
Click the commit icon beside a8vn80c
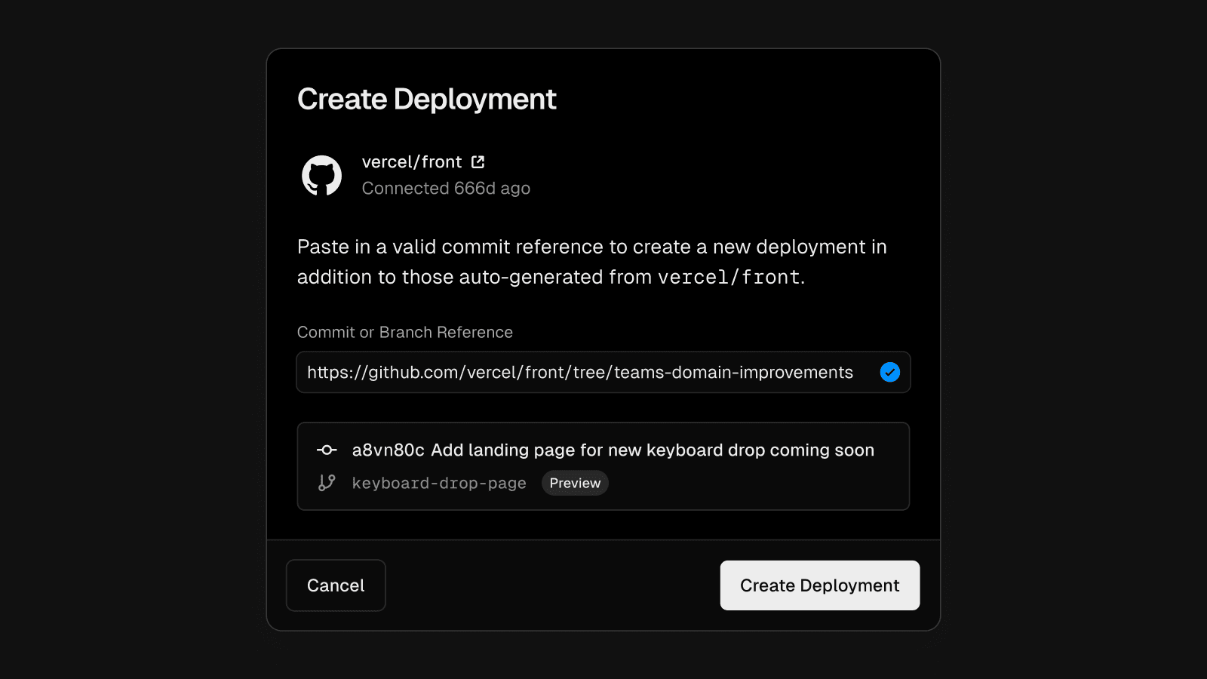click(327, 450)
